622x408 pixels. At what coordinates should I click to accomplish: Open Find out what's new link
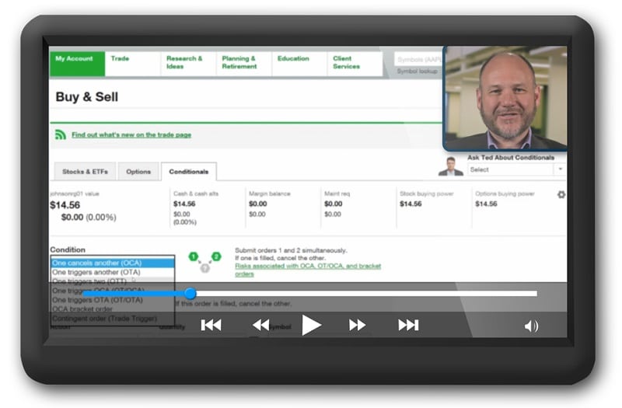click(x=131, y=135)
